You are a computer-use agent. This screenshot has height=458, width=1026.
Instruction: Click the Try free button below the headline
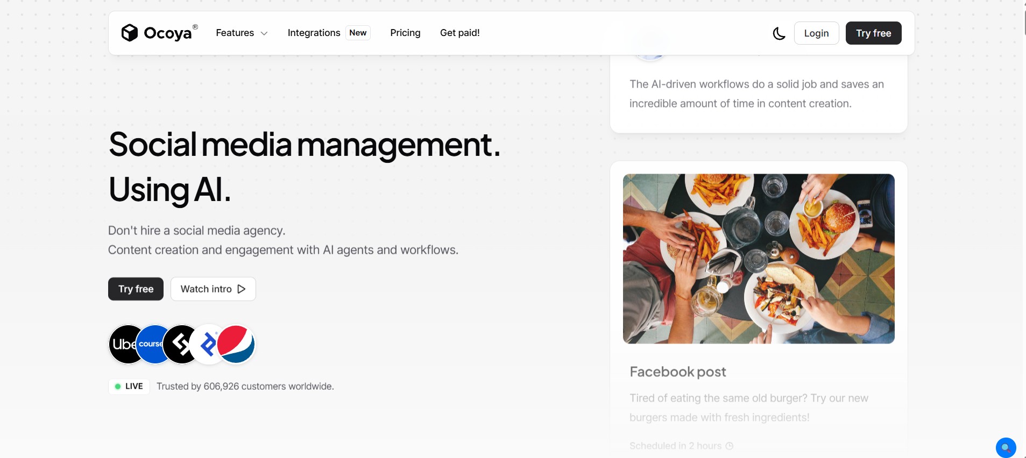pos(136,289)
